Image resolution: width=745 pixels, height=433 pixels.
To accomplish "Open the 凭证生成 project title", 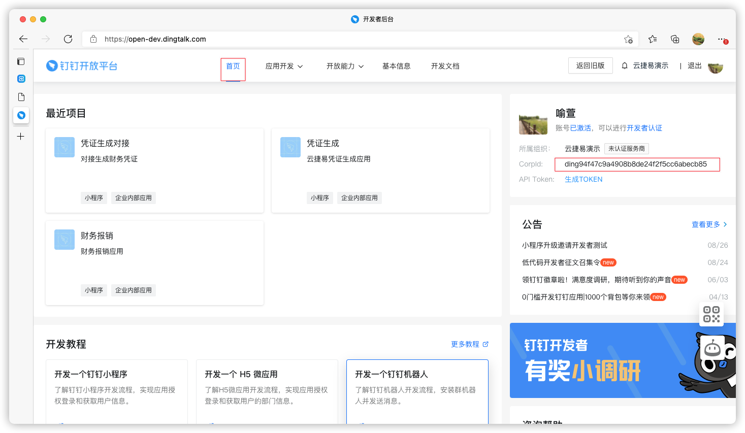I will pos(323,143).
